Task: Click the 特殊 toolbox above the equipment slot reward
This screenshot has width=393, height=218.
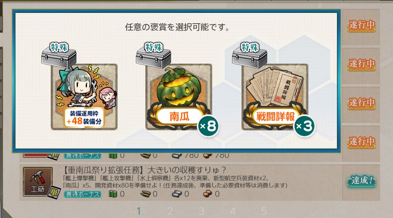Action: click(59, 56)
